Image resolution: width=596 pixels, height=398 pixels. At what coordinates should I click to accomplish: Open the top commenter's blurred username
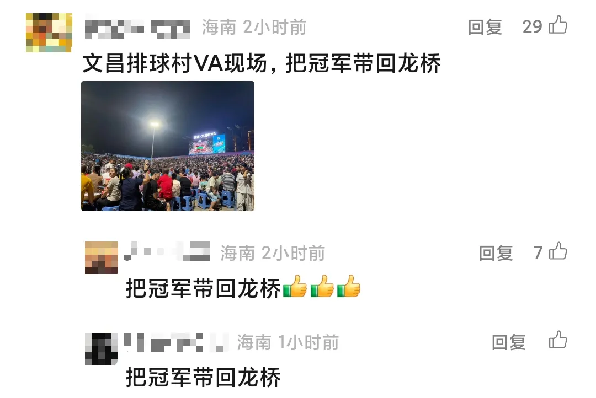[x=137, y=28]
